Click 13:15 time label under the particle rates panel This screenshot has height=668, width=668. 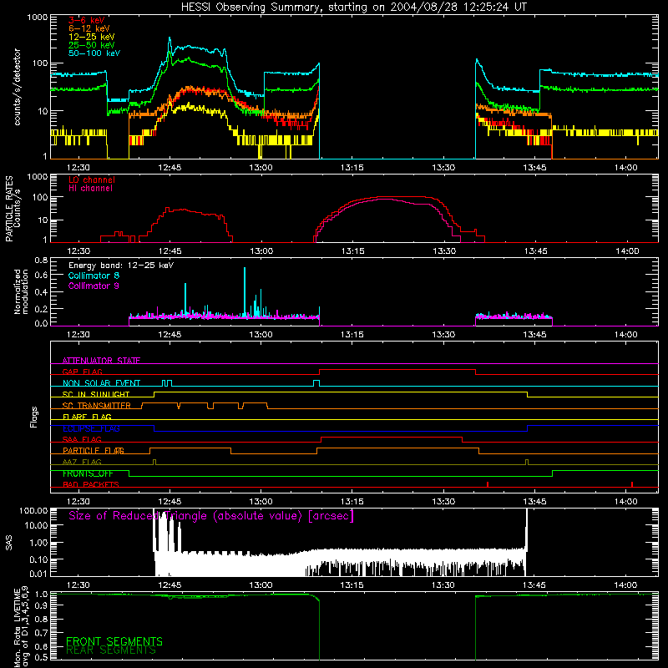(352, 251)
